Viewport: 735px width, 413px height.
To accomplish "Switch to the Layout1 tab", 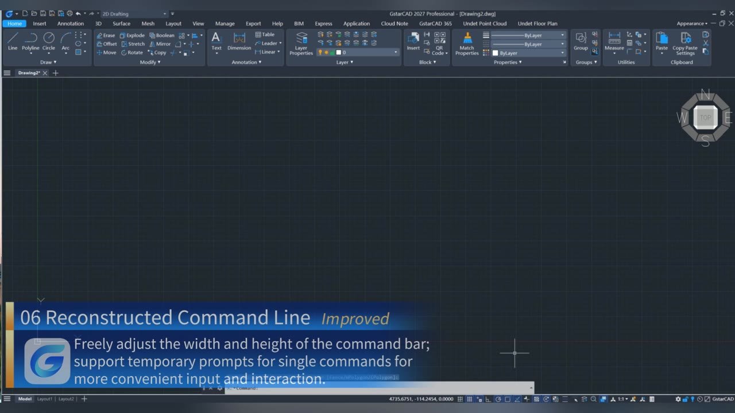I will (x=45, y=399).
